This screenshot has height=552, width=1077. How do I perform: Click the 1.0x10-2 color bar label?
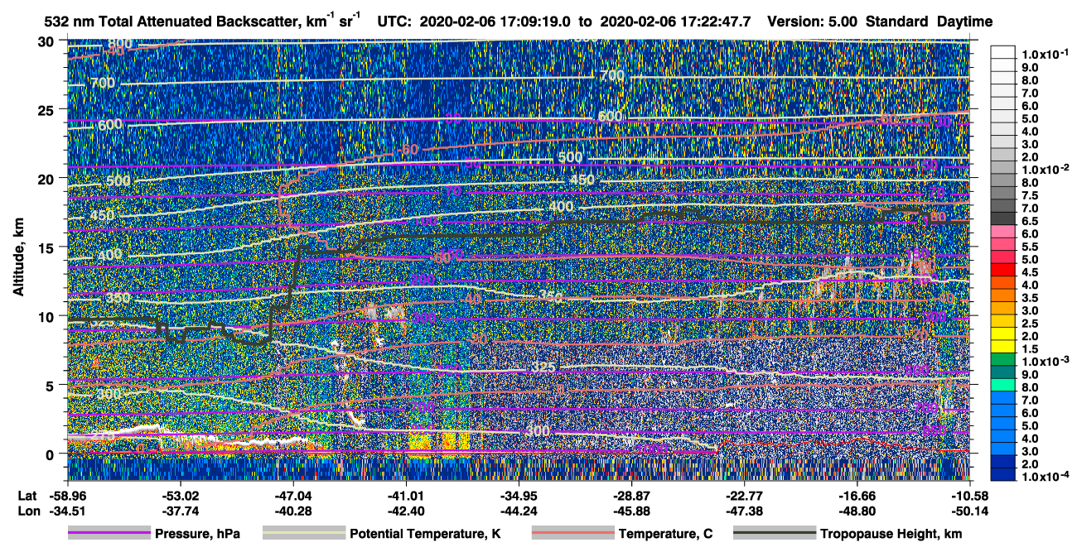[1046, 170]
